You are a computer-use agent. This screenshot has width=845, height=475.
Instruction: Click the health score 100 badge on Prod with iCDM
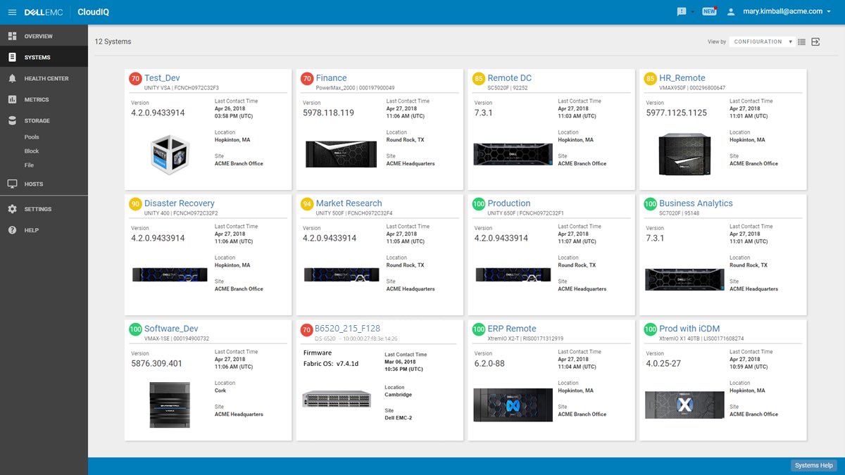point(651,329)
